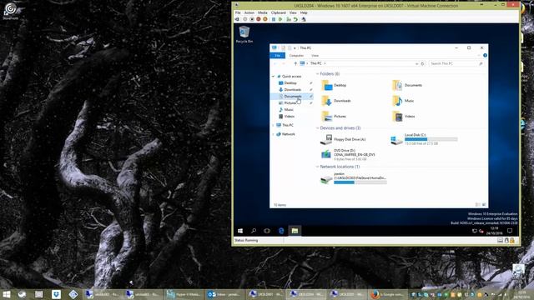Open the View ribbon tab in Explorer
This screenshot has height=300, width=534.
315,56
